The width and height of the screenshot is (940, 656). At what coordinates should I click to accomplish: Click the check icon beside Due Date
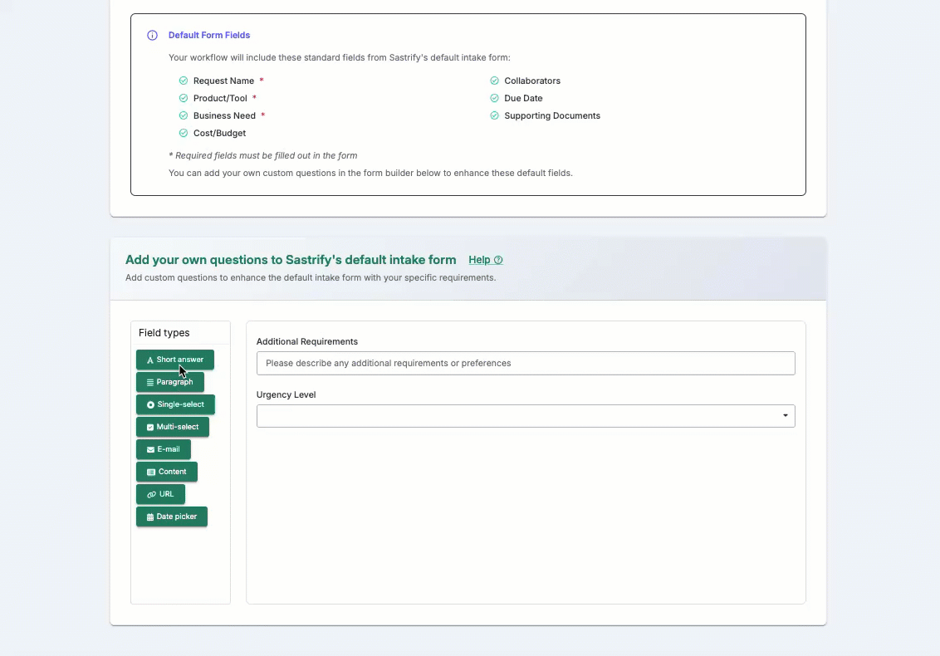(495, 98)
